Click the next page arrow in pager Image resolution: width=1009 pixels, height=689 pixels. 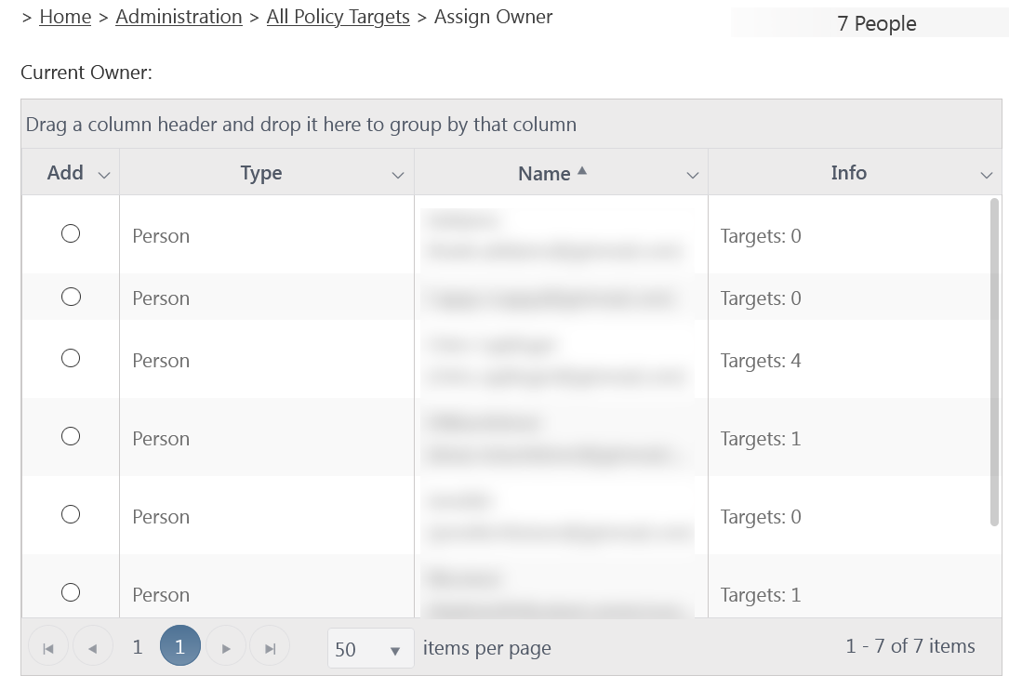point(225,648)
